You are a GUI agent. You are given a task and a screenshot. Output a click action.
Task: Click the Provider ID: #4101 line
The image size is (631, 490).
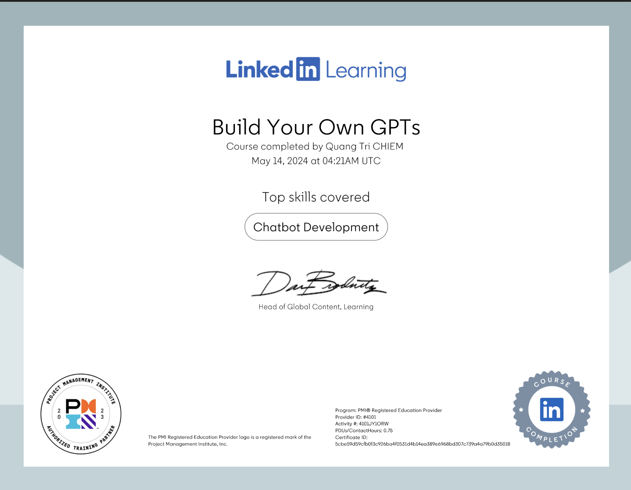tap(355, 417)
